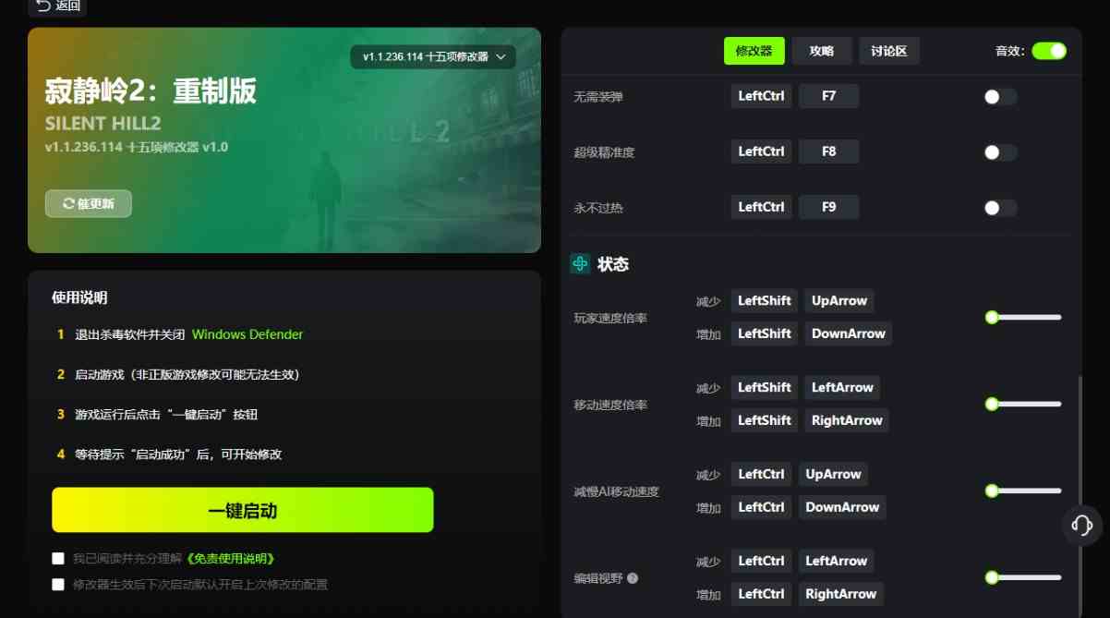Enable the 无需装弹 toggle

click(x=1000, y=96)
